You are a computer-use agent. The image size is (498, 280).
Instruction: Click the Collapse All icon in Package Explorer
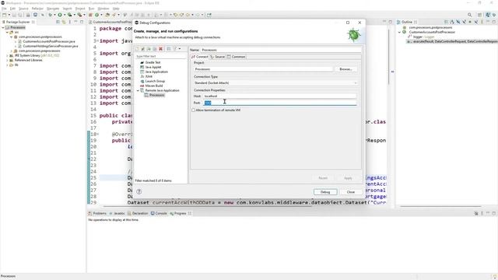tap(58, 22)
